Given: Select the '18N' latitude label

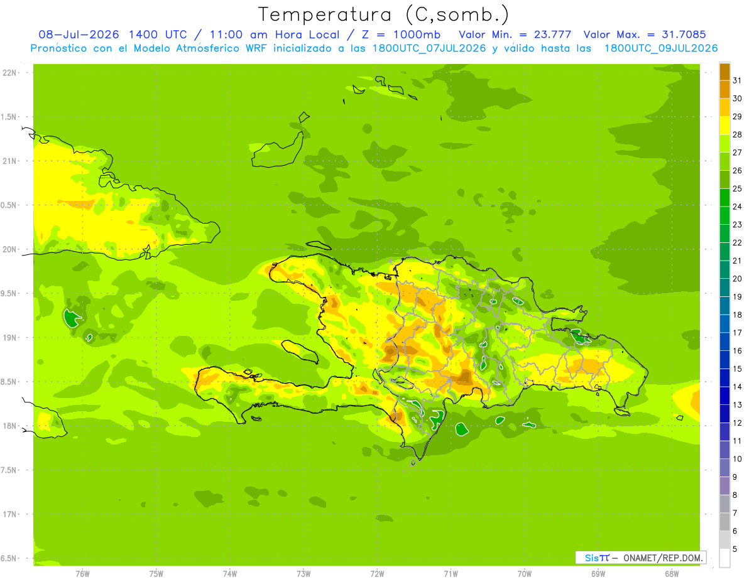Looking at the screenshot, I should [x=10, y=426].
